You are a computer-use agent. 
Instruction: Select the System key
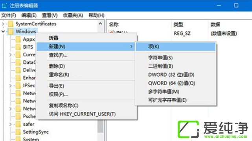tap(31, 139)
